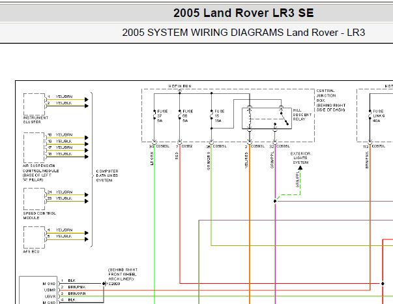Click the hill descent relay symbol box
This screenshot has height=304, width=393.
click(x=267, y=118)
